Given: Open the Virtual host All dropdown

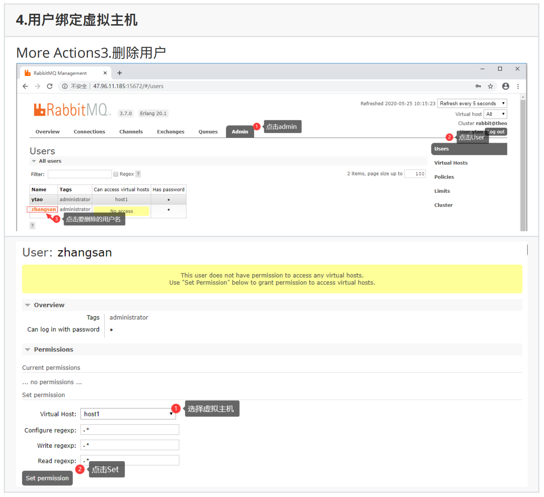Looking at the screenshot, I should pyautogui.click(x=495, y=114).
